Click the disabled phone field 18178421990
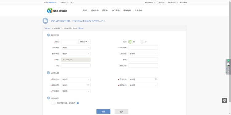This screenshot has width=231, height=115. 76,60
